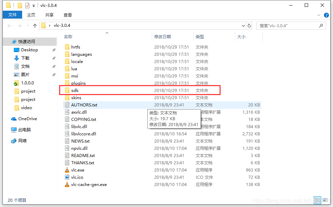Open the address bar history dropdown

click(x=243, y=25)
